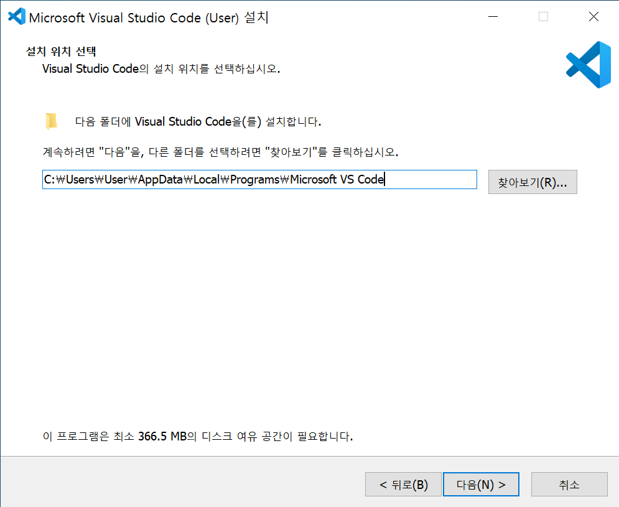Click the VS Code icon in title bar

[x=17, y=17]
